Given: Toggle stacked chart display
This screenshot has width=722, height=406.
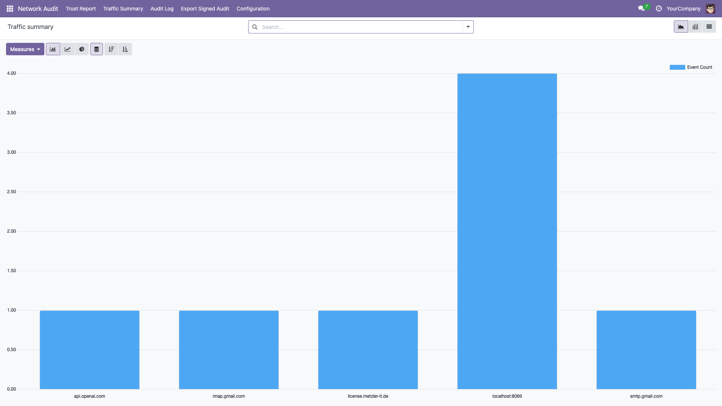Looking at the screenshot, I should (x=97, y=49).
